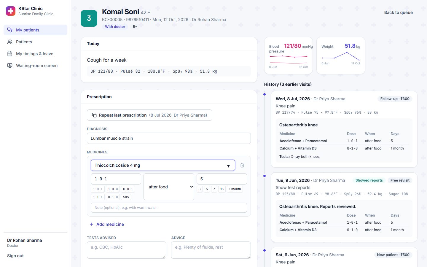
Task: Choose the SOS dose preset chip
Action: 126,197
